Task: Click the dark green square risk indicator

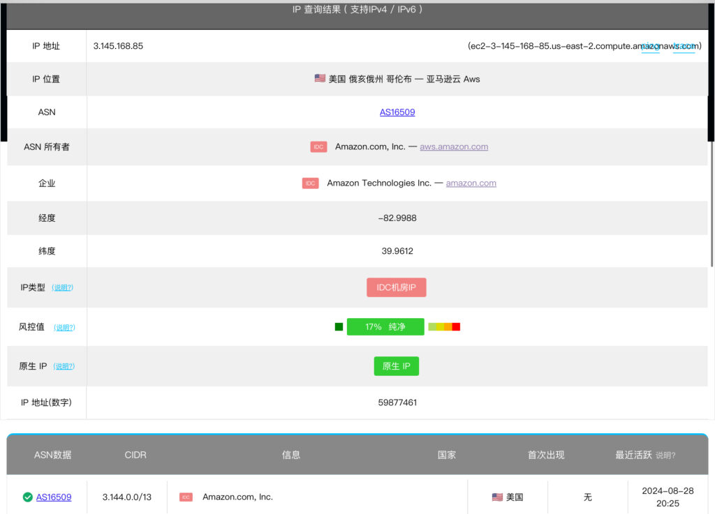Action: pyautogui.click(x=339, y=326)
